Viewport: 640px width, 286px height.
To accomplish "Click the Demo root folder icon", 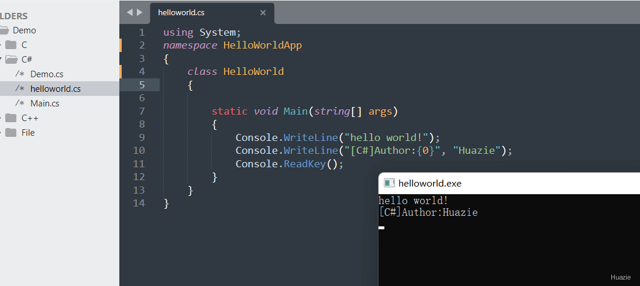I will click(x=4, y=30).
